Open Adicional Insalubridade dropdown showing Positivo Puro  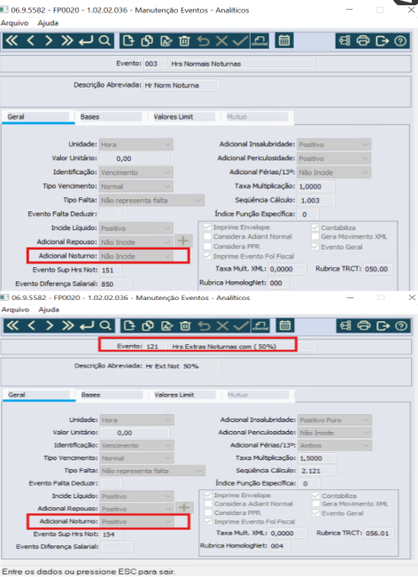point(335,419)
